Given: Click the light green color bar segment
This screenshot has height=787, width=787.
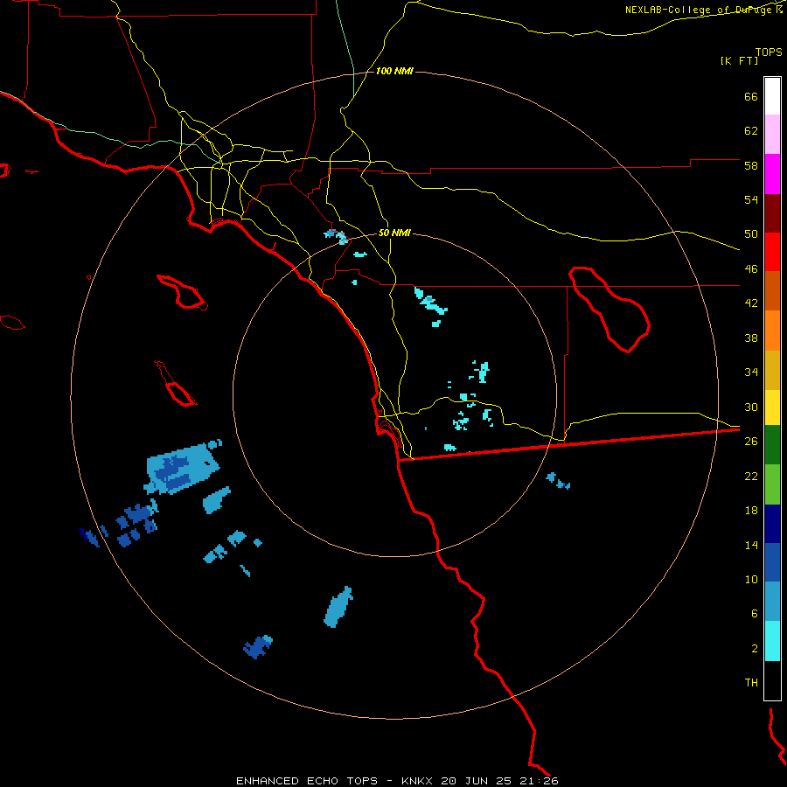Looking at the screenshot, I should point(772,484).
